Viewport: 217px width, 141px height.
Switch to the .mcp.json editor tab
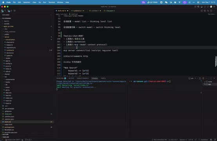(x=109, y=11)
